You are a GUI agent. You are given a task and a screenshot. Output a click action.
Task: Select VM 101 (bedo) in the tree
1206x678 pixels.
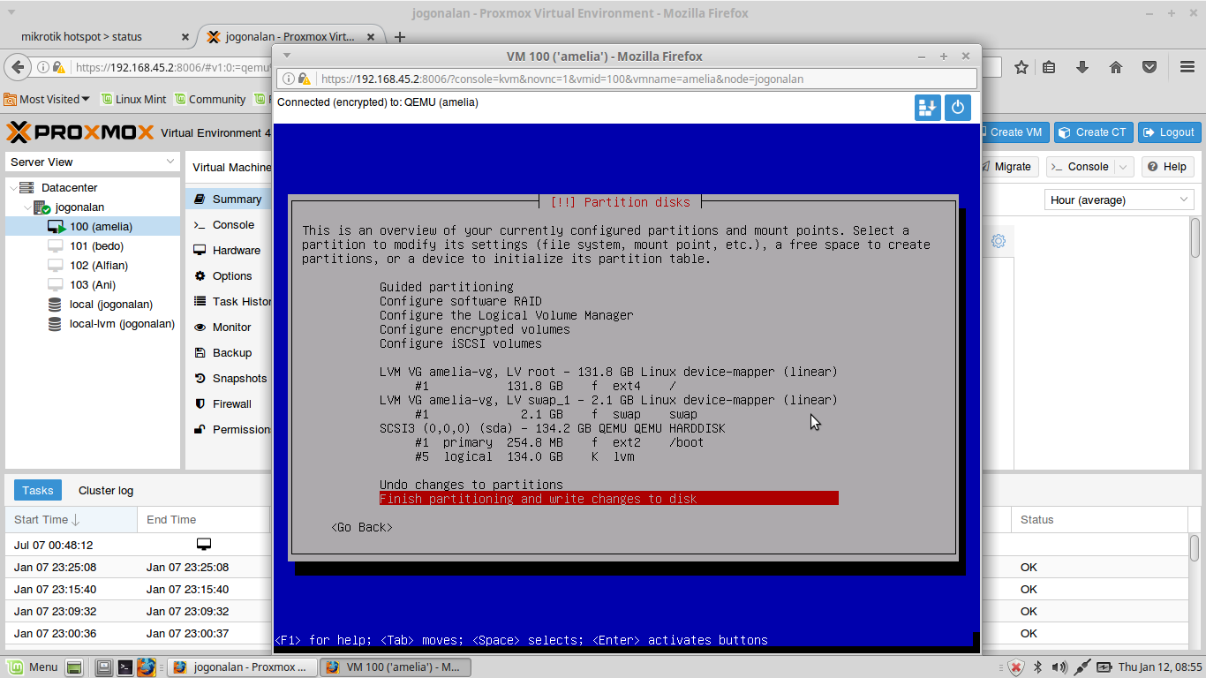[x=93, y=246]
